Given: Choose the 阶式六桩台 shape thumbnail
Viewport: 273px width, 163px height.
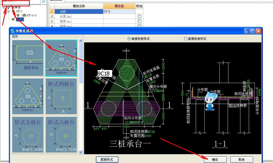Looking at the screenshot, I should point(61,135).
